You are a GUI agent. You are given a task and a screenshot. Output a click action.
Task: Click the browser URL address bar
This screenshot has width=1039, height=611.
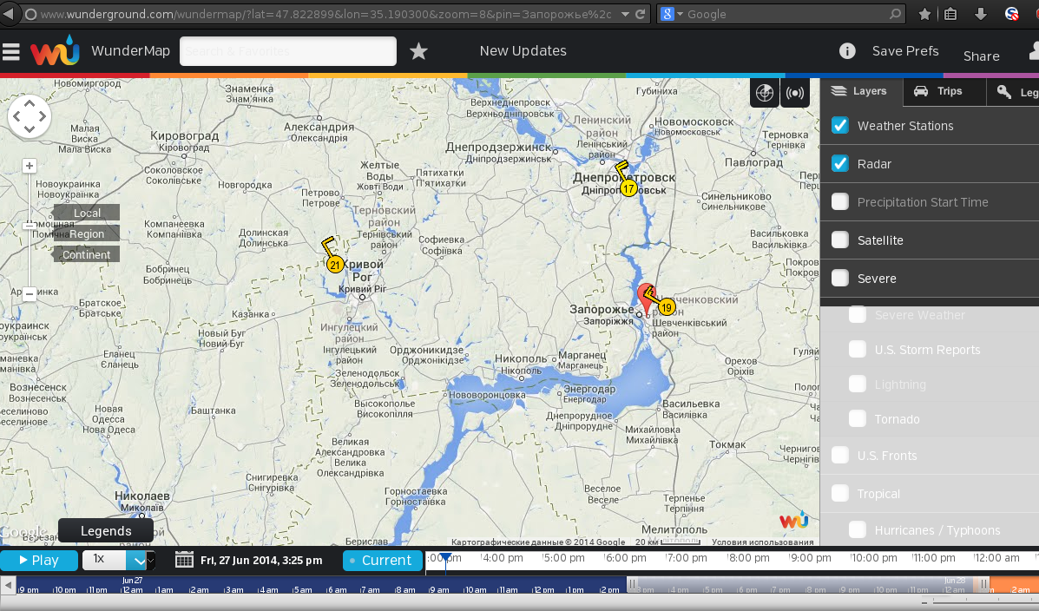coord(326,14)
